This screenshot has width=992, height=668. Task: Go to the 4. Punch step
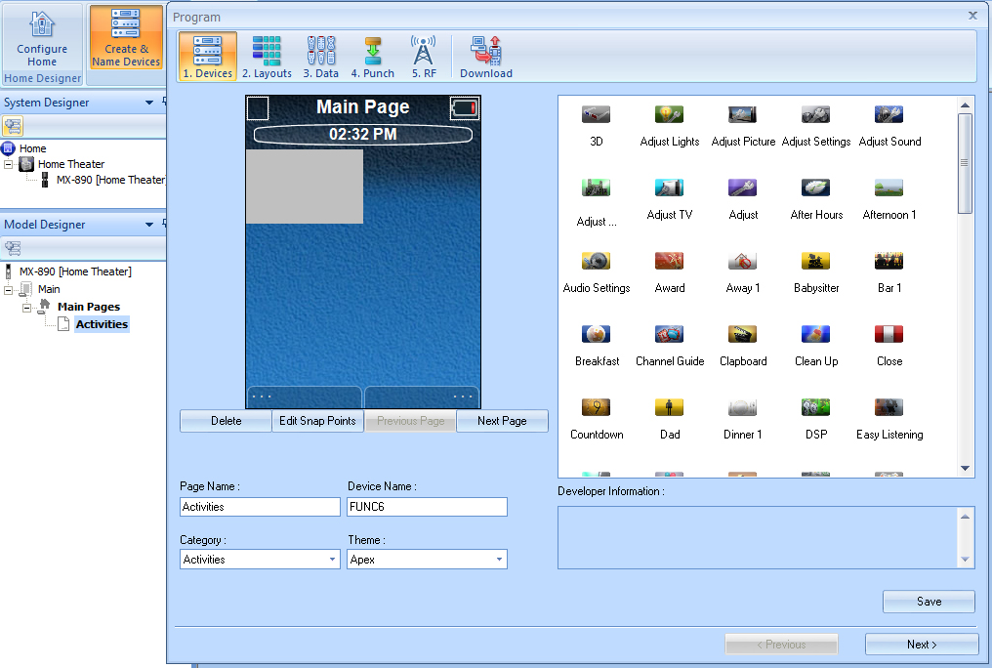[x=372, y=57]
